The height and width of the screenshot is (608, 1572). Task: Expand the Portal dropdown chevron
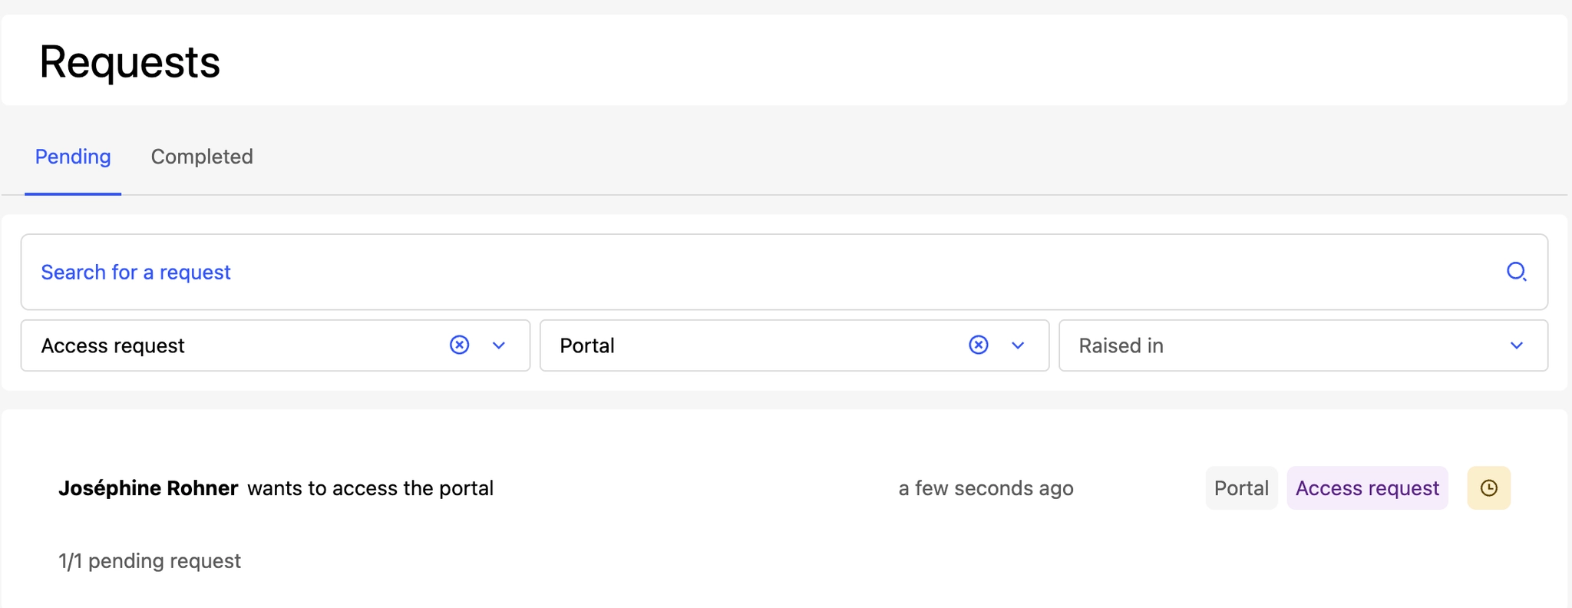coord(1018,345)
